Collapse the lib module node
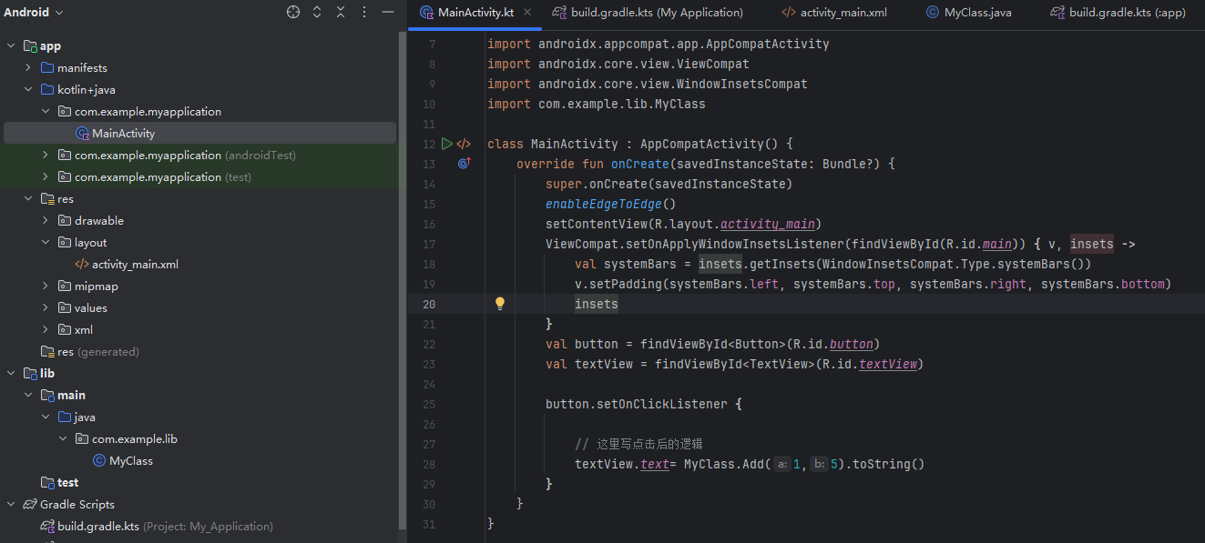 pos(11,373)
